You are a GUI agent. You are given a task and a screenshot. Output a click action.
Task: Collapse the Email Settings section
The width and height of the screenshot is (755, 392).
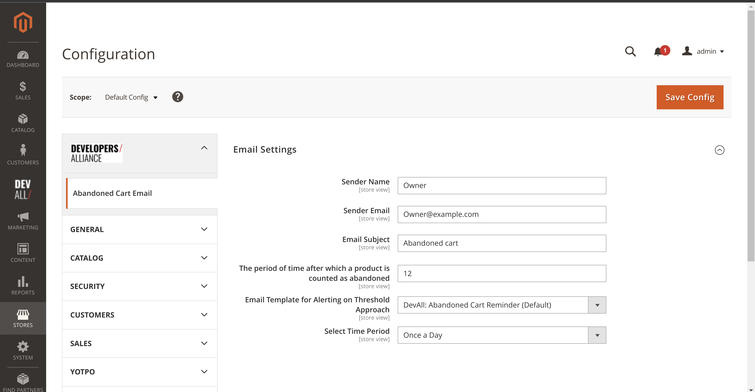click(719, 150)
